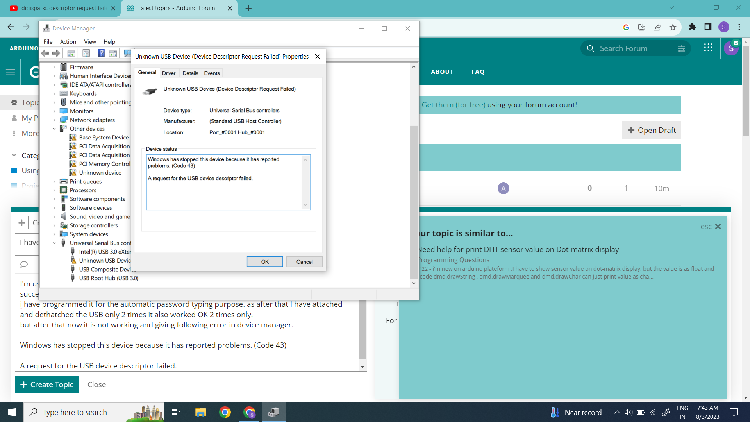Open the Action menu
This screenshot has height=422, width=750.
pyautogui.click(x=68, y=42)
